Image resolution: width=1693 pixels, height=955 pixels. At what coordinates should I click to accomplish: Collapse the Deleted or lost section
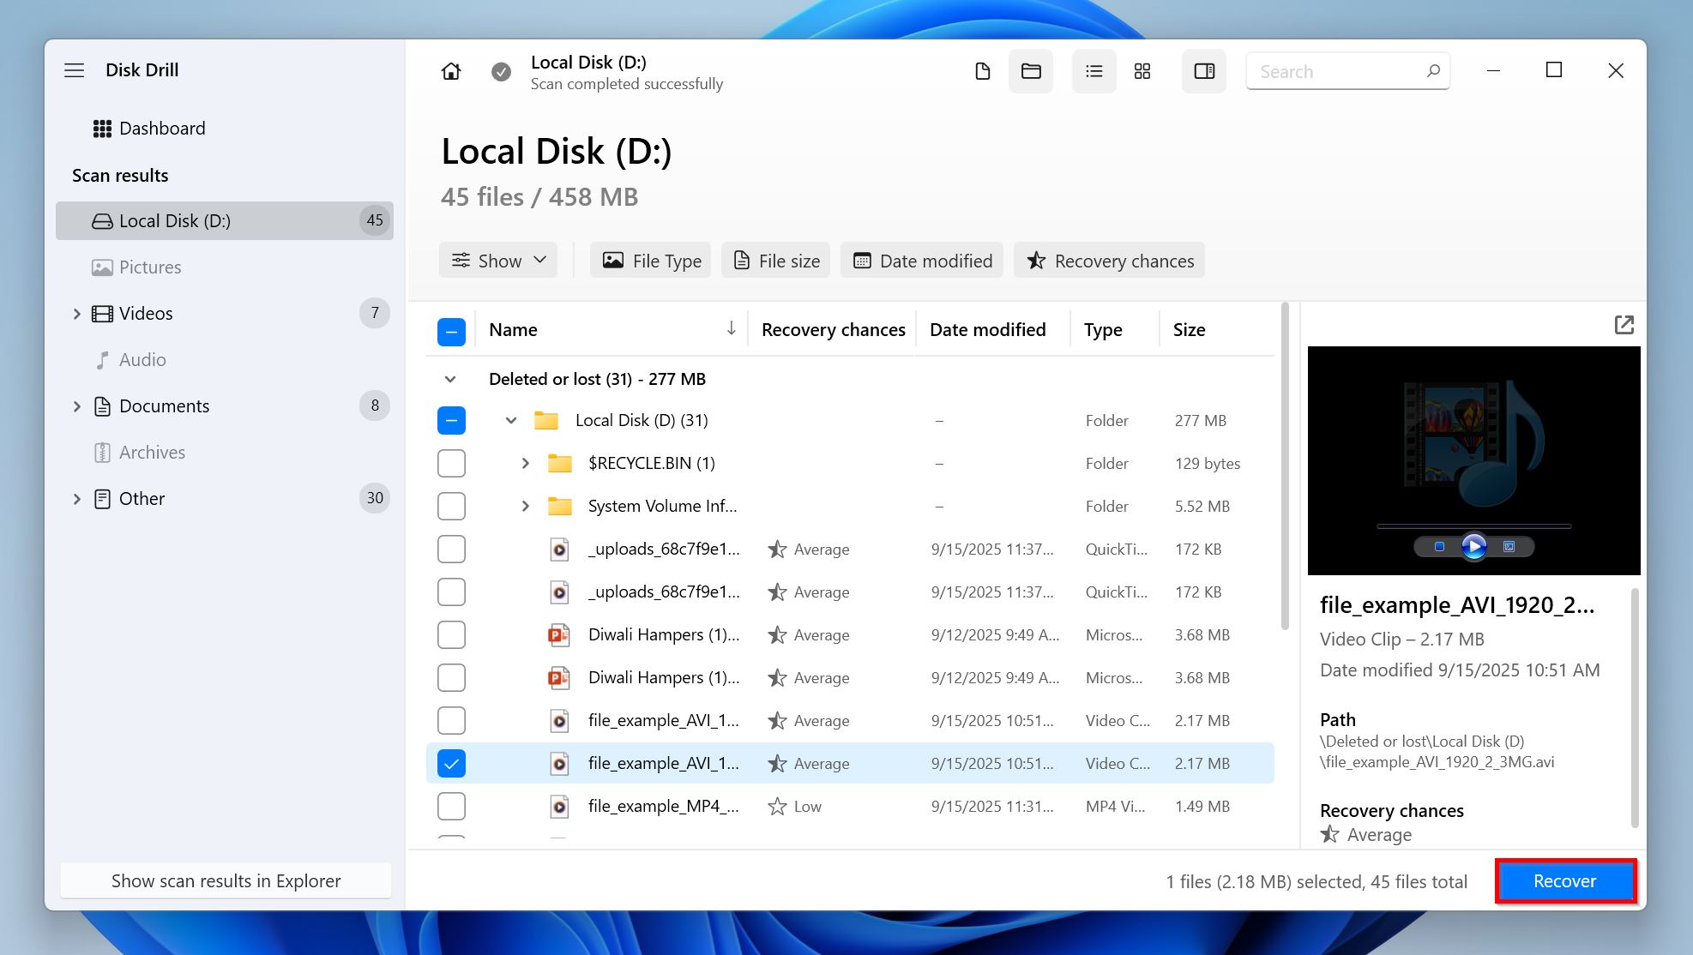pos(449,378)
